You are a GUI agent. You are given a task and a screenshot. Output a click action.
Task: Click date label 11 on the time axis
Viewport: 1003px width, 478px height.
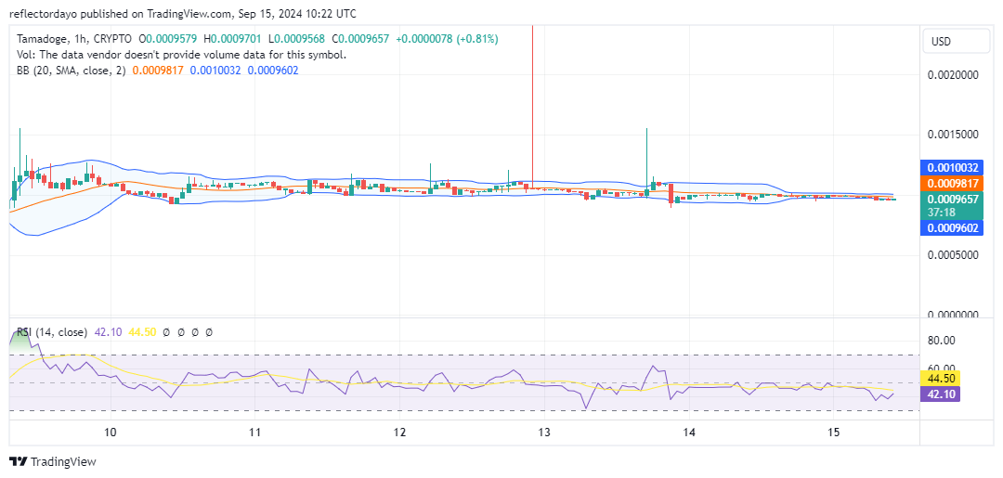click(x=254, y=432)
